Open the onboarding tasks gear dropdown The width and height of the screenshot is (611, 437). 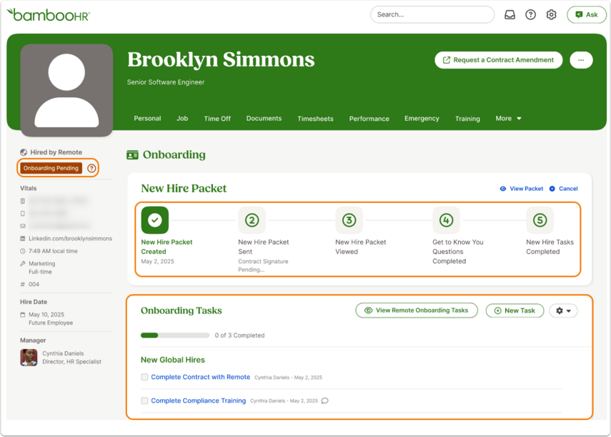(x=563, y=310)
